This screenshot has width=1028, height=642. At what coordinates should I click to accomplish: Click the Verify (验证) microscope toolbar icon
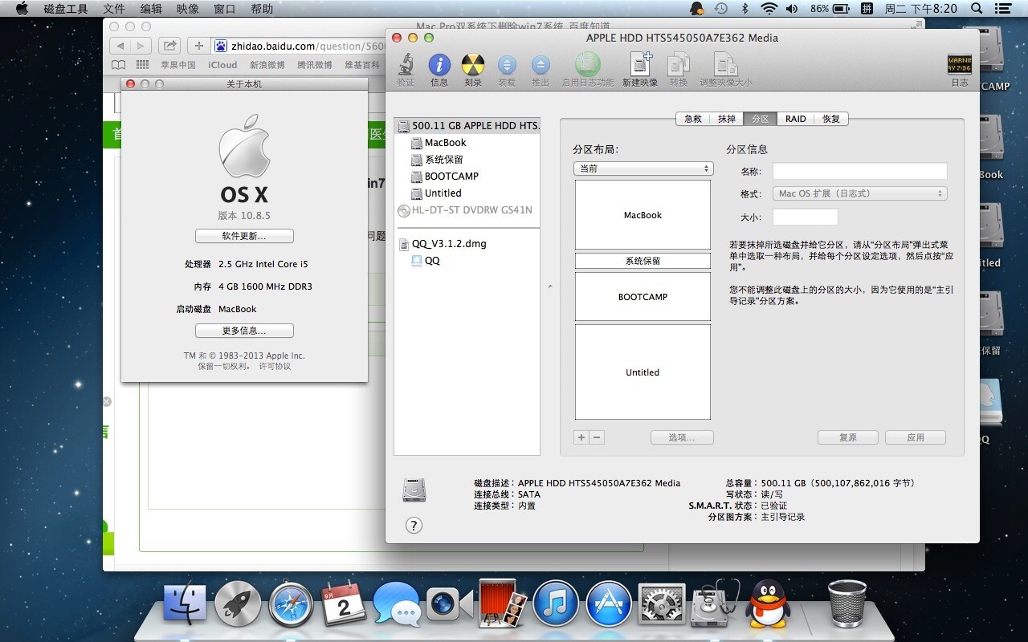point(406,65)
